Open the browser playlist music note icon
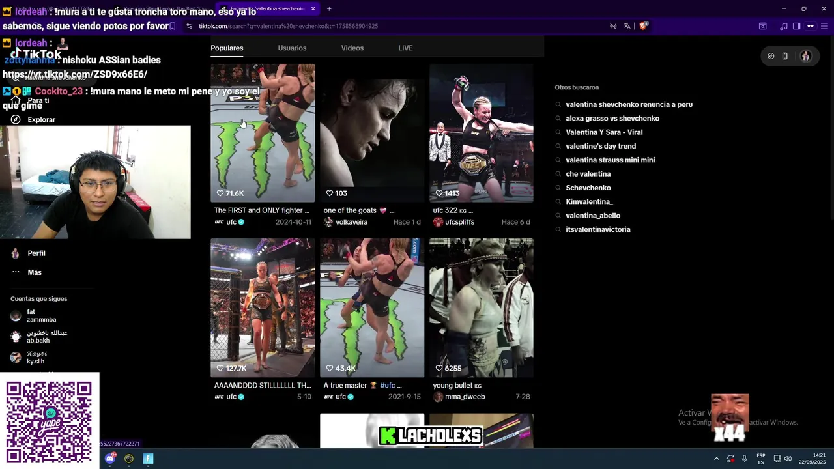Viewport: 834px width, 469px height. [x=784, y=26]
